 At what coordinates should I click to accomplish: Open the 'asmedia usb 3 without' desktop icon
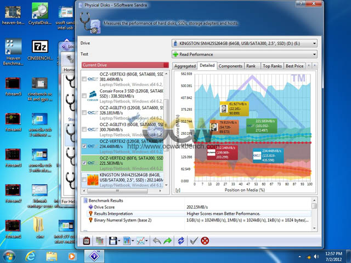[x=40, y=125]
